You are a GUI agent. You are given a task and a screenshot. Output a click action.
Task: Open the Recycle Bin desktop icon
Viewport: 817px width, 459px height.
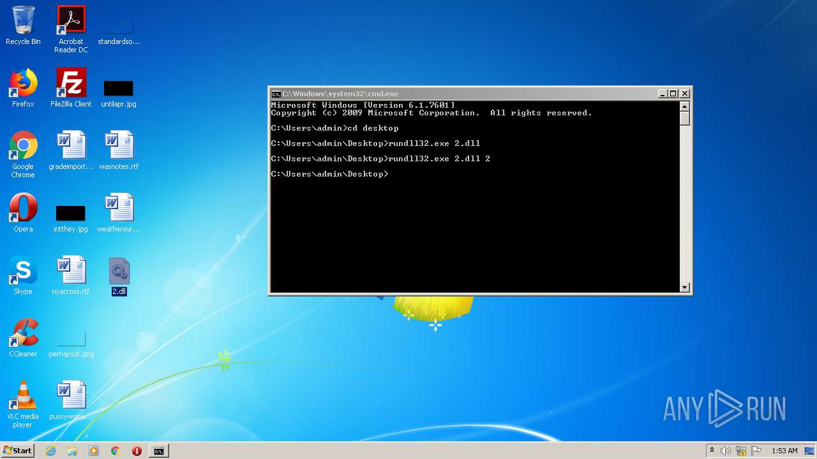pos(23,25)
